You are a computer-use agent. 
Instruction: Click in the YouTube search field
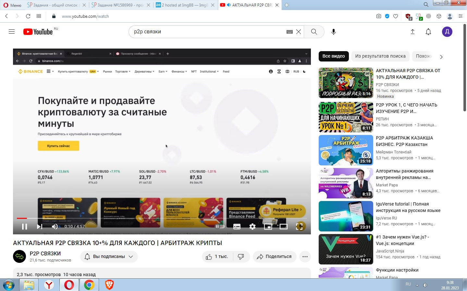[x=208, y=32]
